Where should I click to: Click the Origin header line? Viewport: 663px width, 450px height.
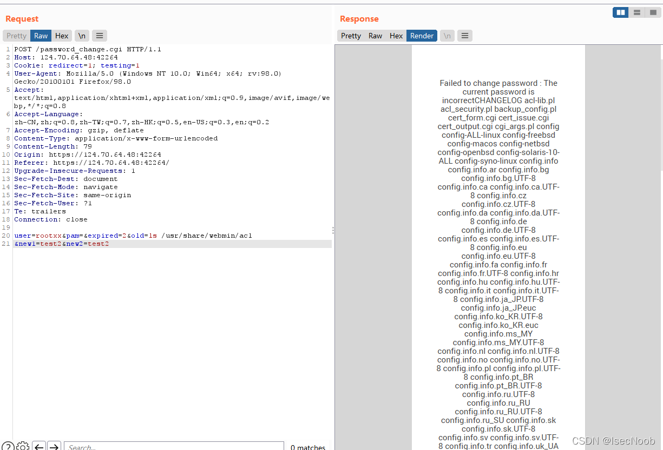click(88, 155)
